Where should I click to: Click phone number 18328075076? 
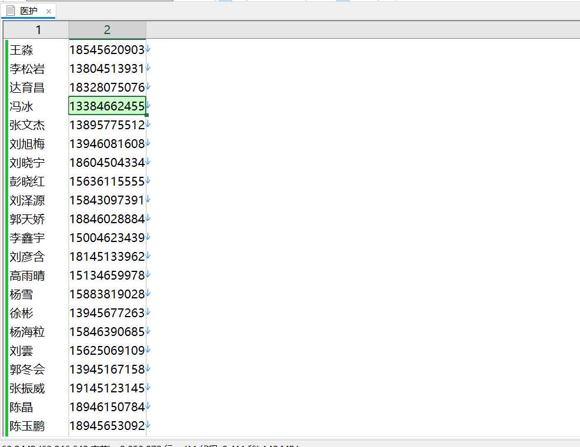click(107, 88)
